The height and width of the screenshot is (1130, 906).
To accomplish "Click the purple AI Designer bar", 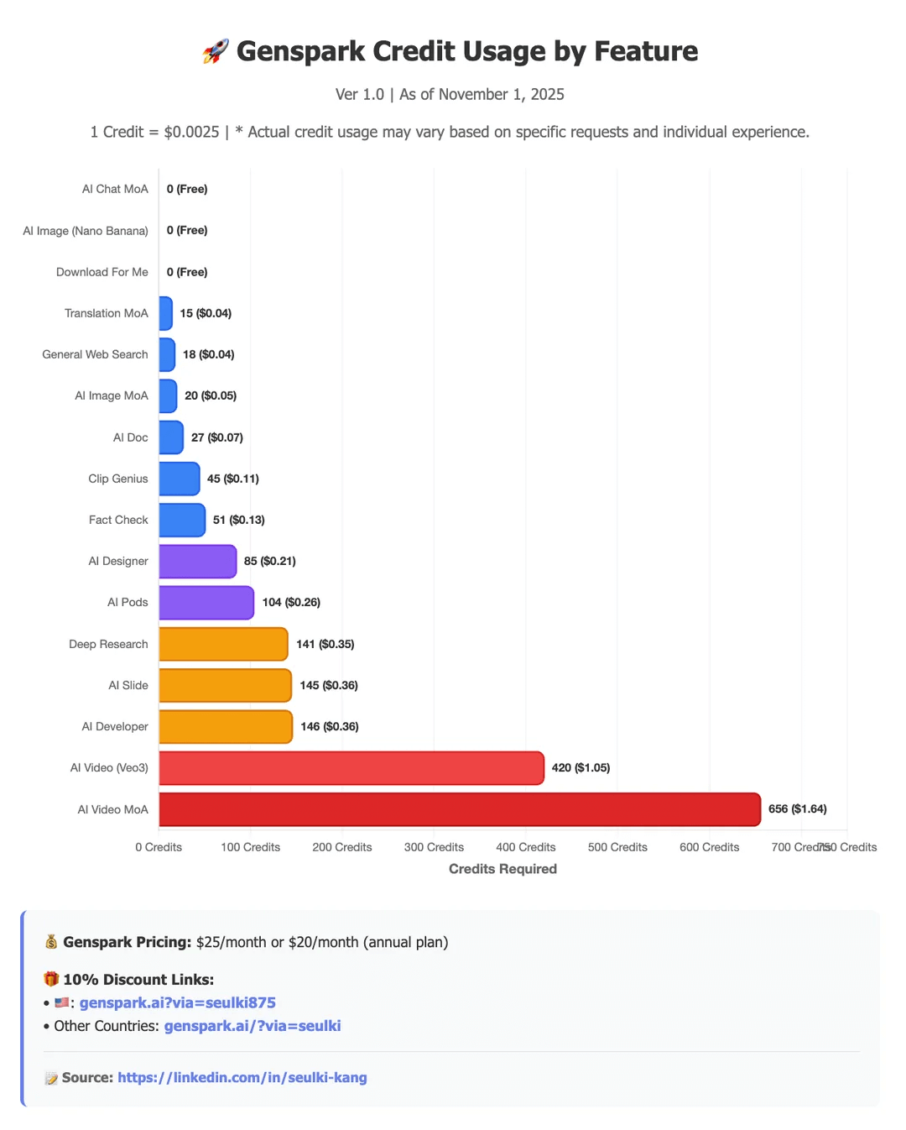I will point(198,562).
